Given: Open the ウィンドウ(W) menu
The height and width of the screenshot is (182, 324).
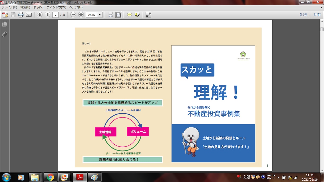Looking at the screenshot, I should coord(56,7).
